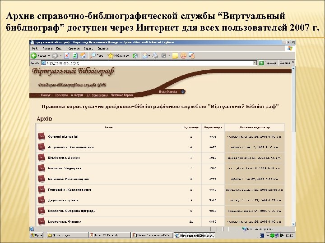Open Favorites star in toolbar
Viewport: 325px width, 243px height.
tap(118, 56)
